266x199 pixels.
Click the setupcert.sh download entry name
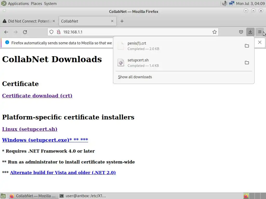click(x=138, y=60)
